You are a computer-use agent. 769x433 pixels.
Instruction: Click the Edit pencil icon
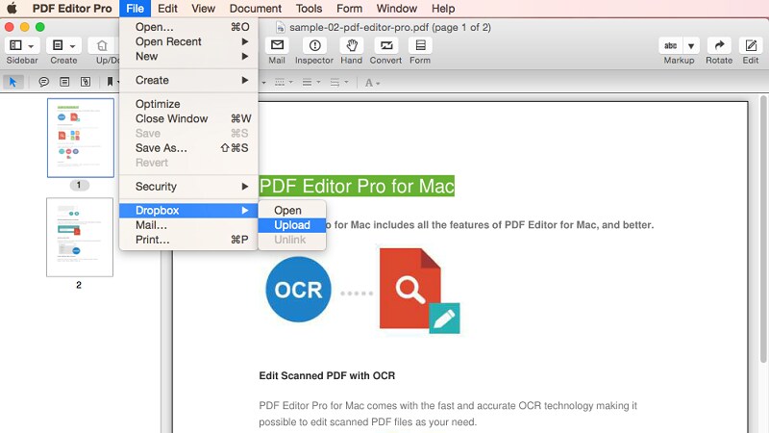[x=751, y=45]
